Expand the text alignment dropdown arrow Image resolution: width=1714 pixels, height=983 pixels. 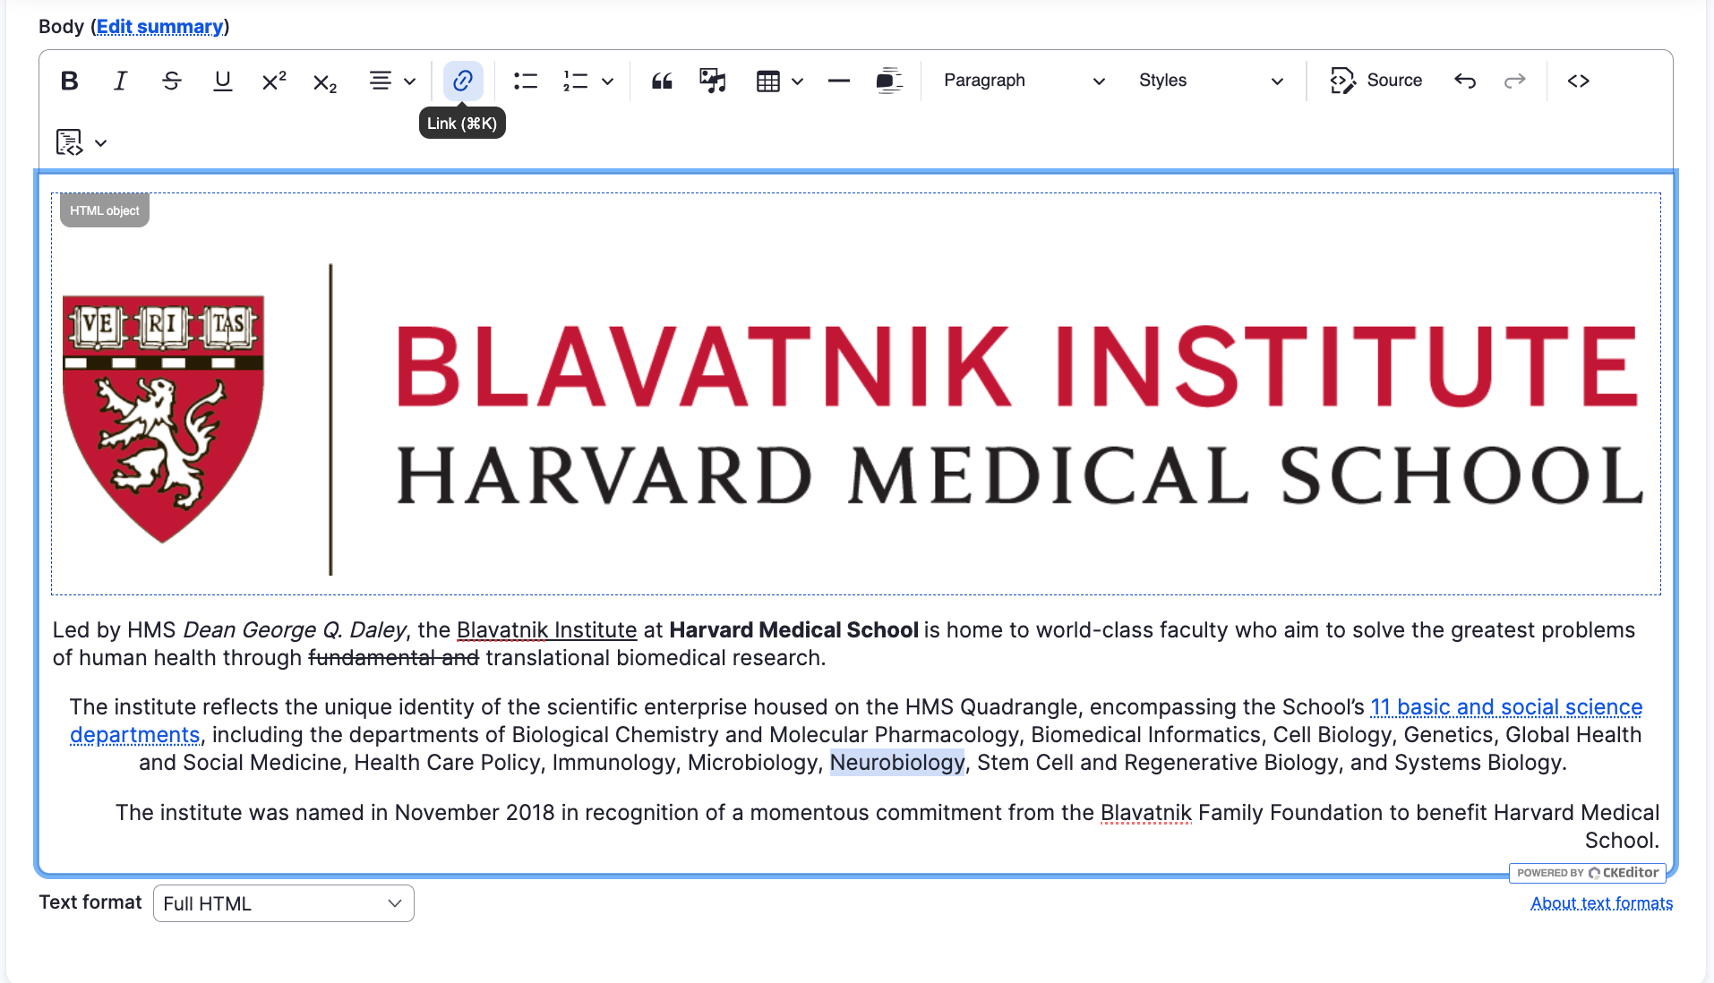[410, 81]
